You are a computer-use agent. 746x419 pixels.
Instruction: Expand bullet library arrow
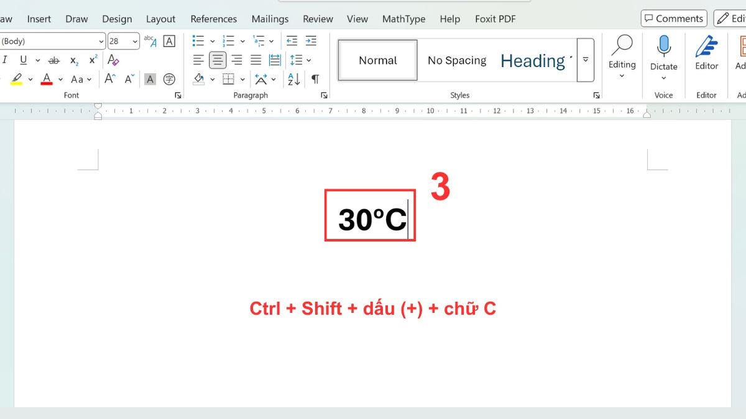(213, 42)
